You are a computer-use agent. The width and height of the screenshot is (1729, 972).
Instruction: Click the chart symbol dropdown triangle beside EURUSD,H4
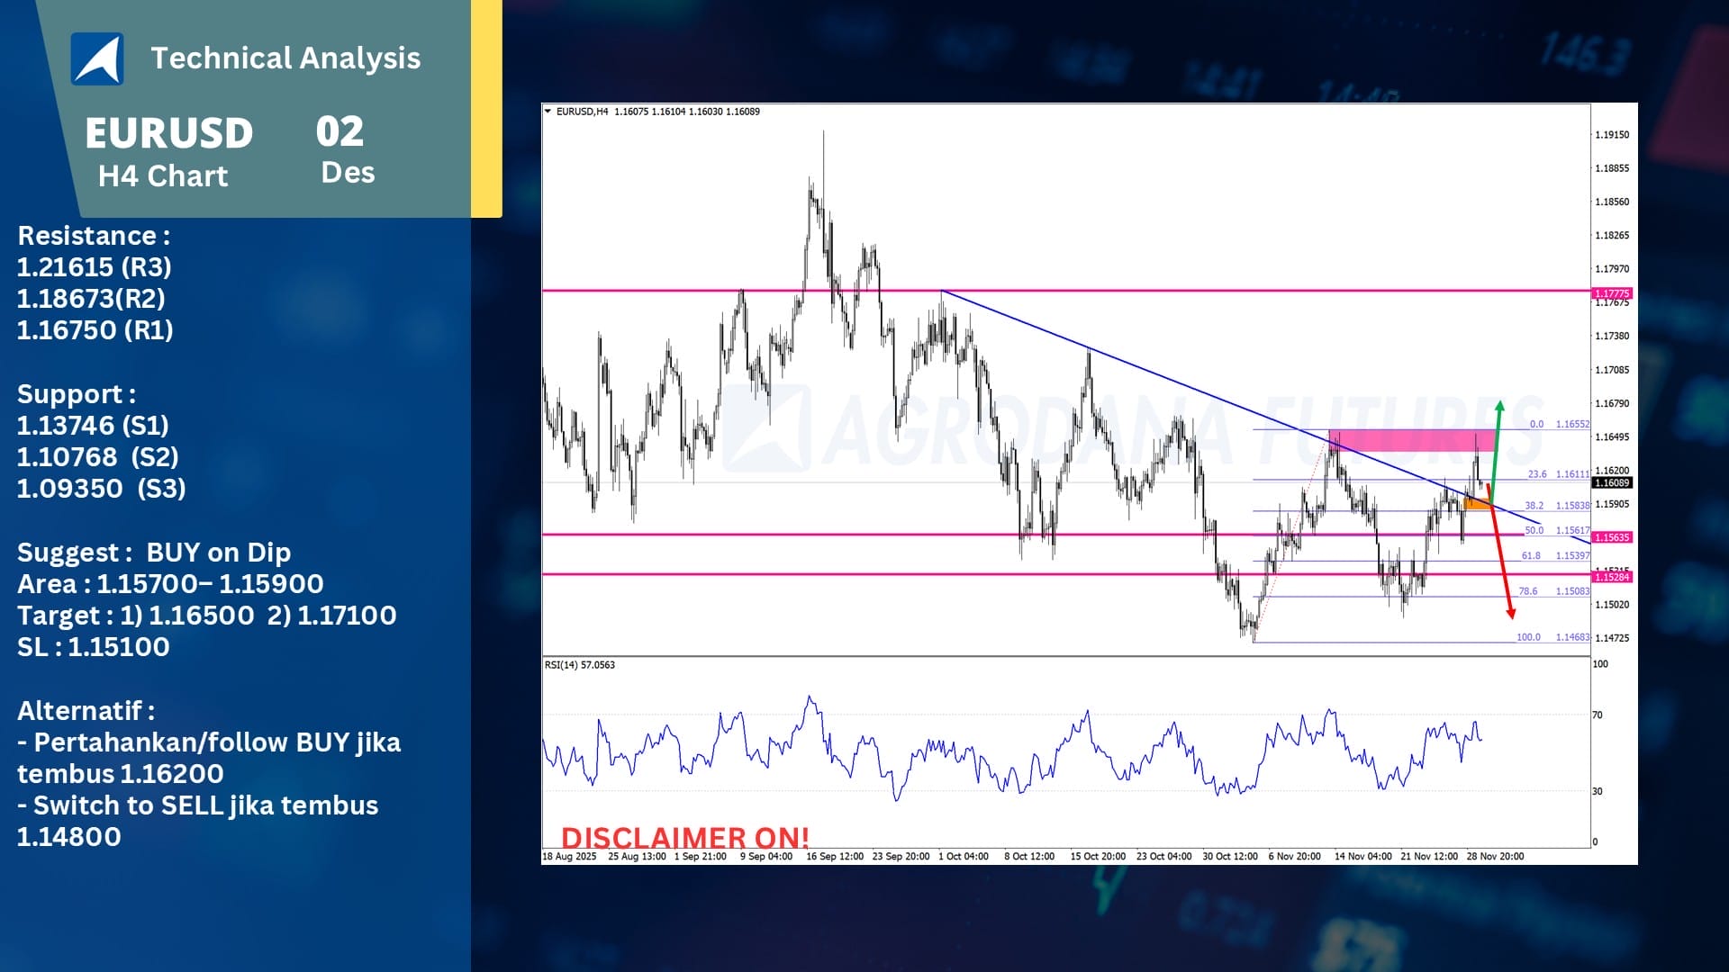pos(548,112)
